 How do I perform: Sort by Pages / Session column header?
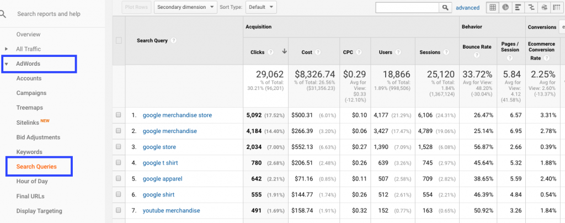point(510,47)
